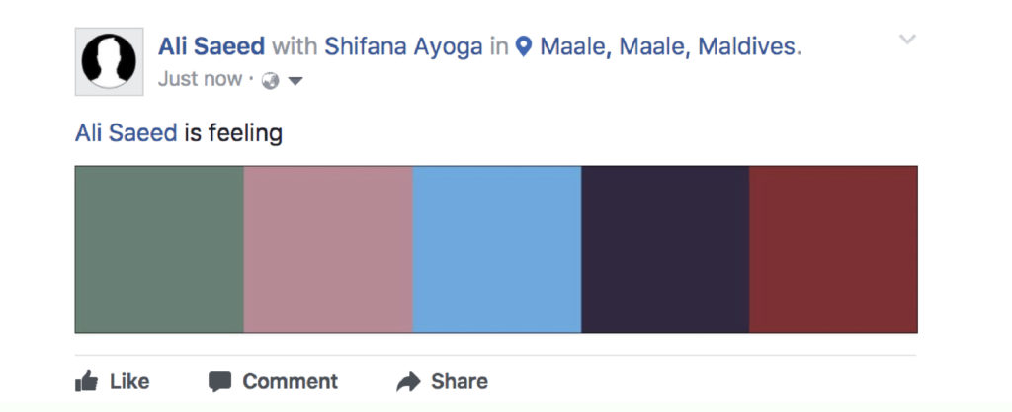Image resolution: width=1012 pixels, height=412 pixels.
Task: Click the Comment speech bubble icon
Action: point(220,381)
